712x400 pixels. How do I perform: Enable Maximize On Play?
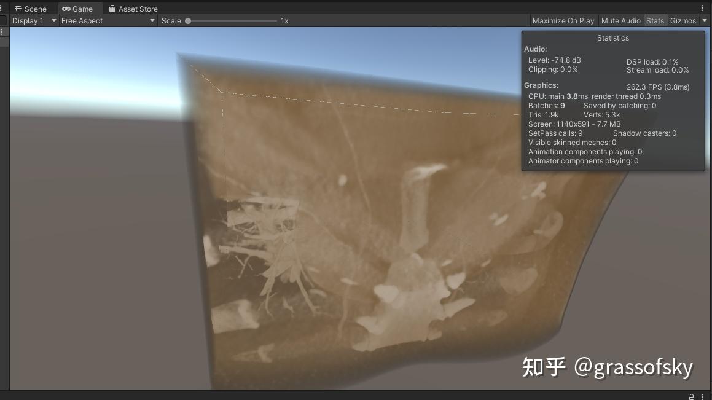pos(563,20)
